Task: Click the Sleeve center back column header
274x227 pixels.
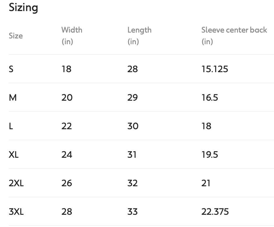Action: (x=234, y=36)
